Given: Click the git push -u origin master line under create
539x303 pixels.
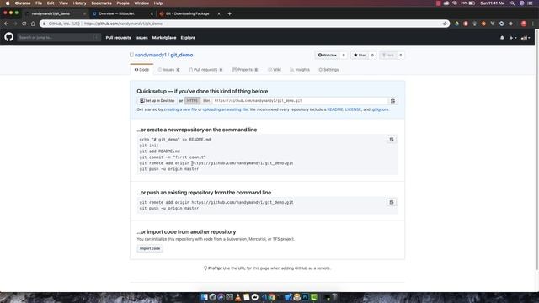Looking at the screenshot, I should point(168,169).
